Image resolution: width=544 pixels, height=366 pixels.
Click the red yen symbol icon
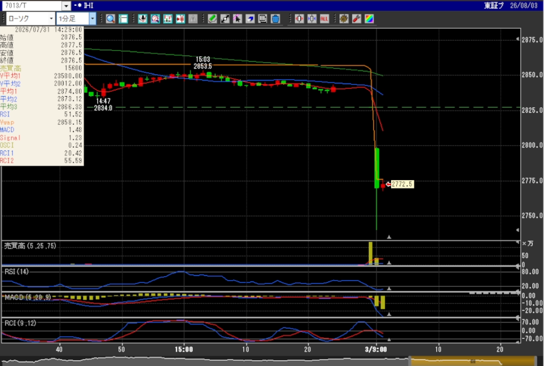181,19
